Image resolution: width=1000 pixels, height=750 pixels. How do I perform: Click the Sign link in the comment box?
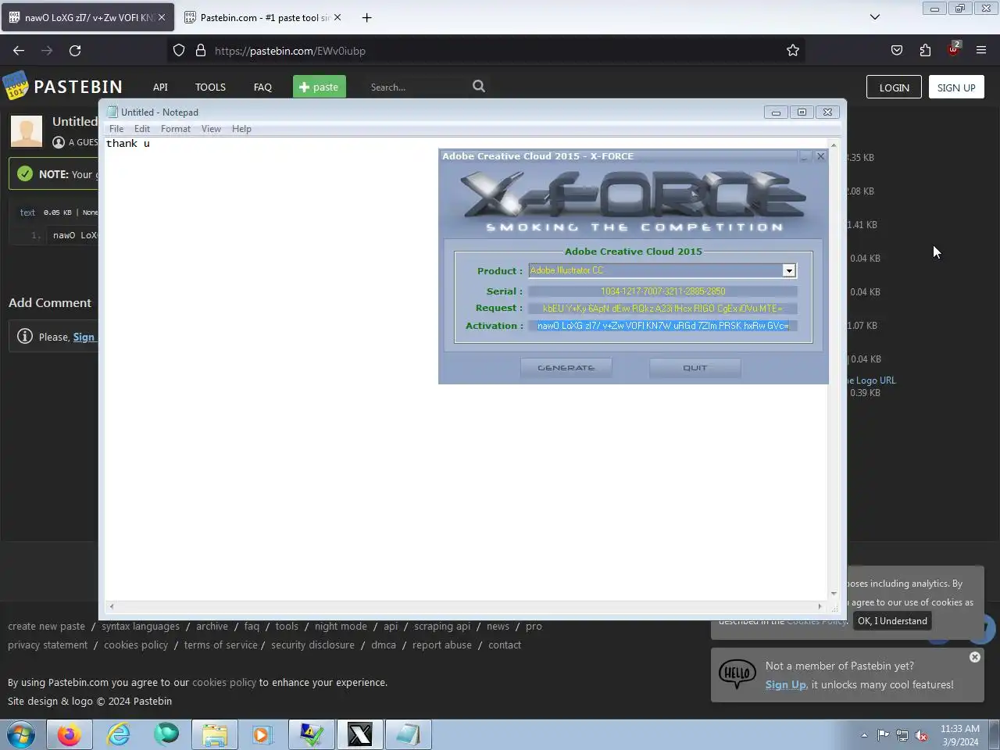(x=84, y=337)
